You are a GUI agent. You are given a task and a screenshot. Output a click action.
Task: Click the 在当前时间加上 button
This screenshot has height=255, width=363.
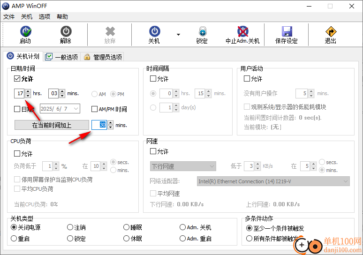click(52, 125)
